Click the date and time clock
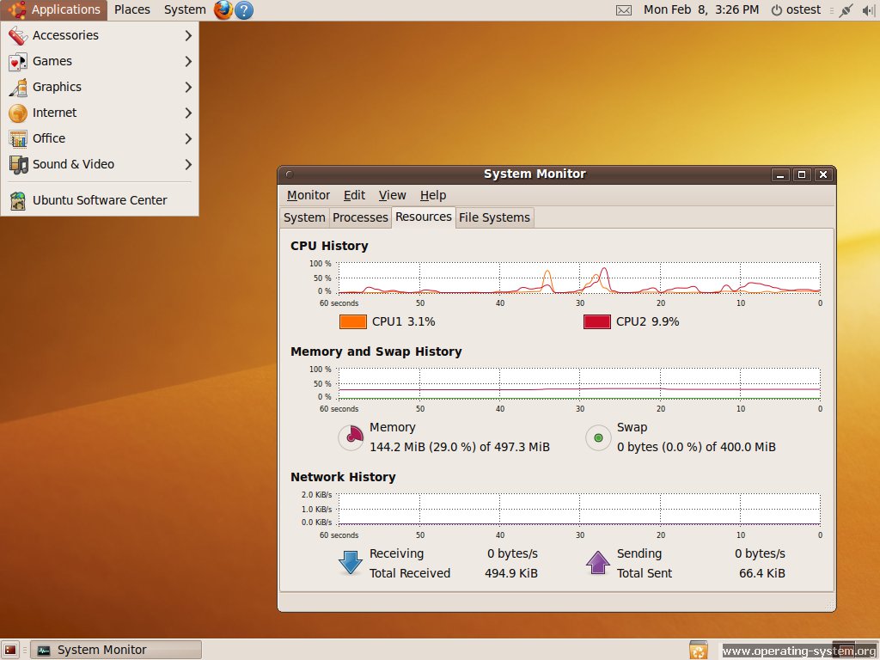Image resolution: width=880 pixels, height=660 pixels. (x=701, y=10)
